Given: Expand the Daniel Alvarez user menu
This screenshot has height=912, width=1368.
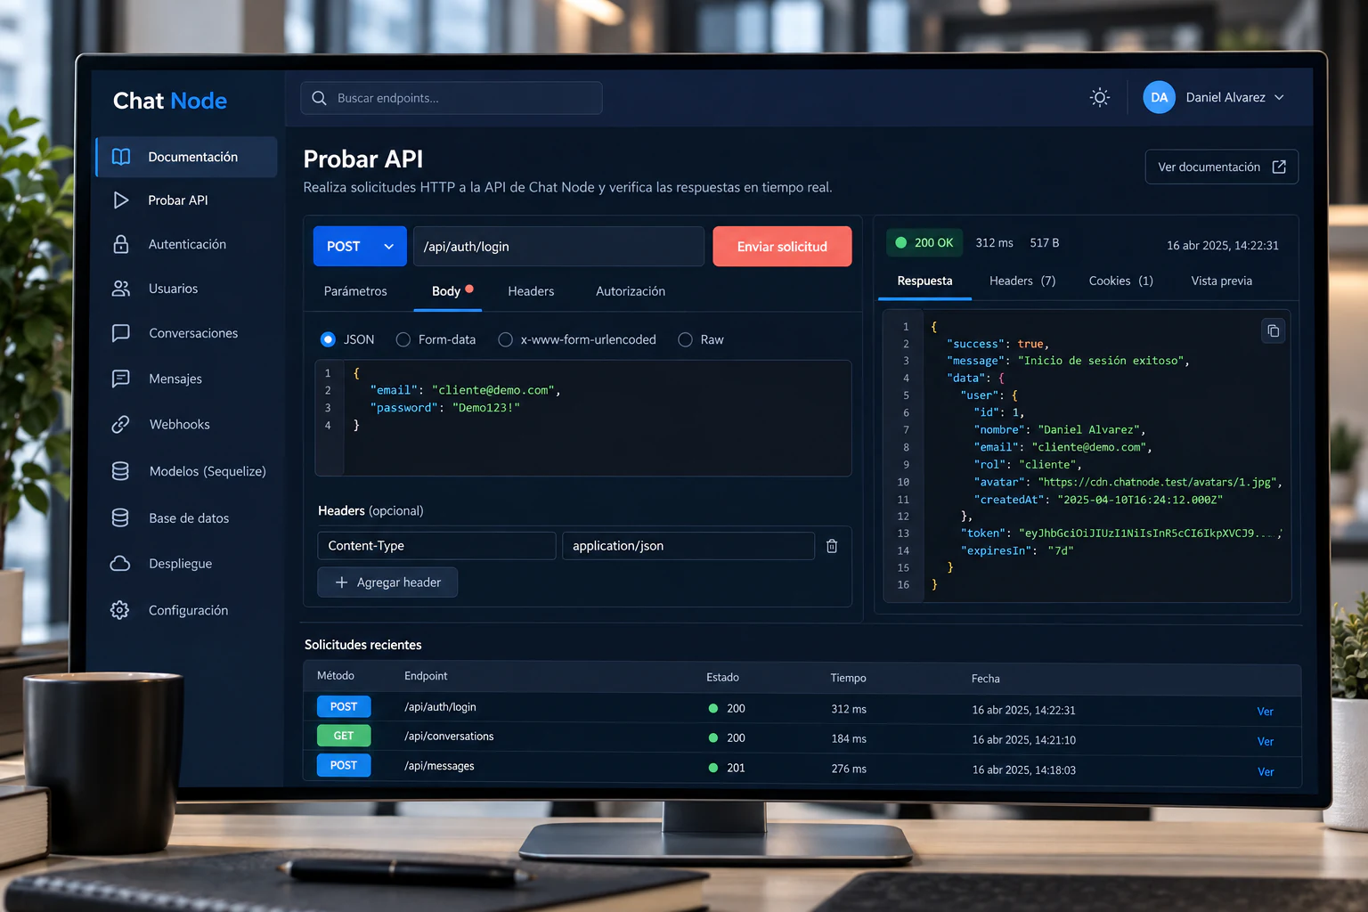Looking at the screenshot, I should (x=1280, y=97).
